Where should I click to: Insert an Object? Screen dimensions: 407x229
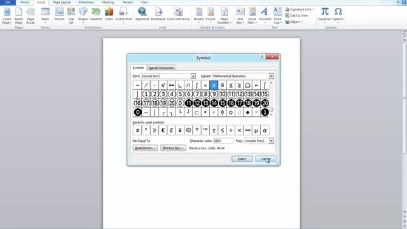click(294, 22)
